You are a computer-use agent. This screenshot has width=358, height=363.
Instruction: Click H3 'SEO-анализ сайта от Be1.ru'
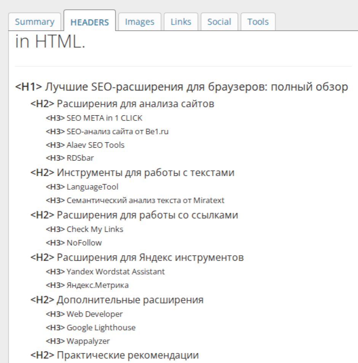[107, 132]
